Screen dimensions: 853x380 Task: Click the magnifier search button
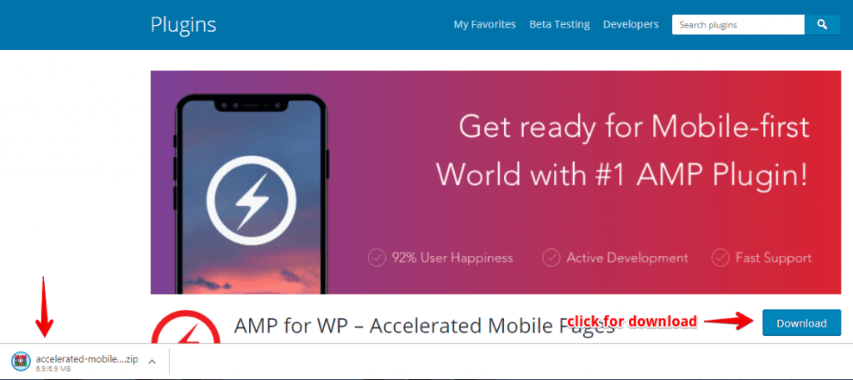(822, 24)
